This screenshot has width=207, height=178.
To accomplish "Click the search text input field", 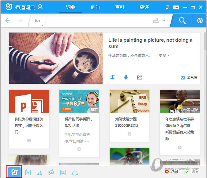I will click(98, 21).
